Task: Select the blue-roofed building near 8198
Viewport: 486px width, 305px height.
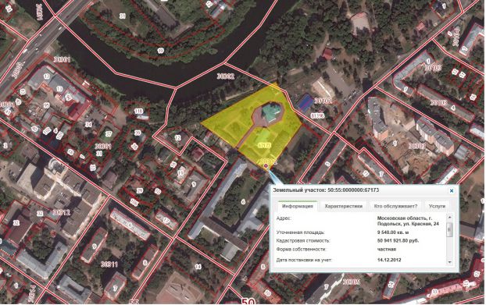Action: [305, 102]
